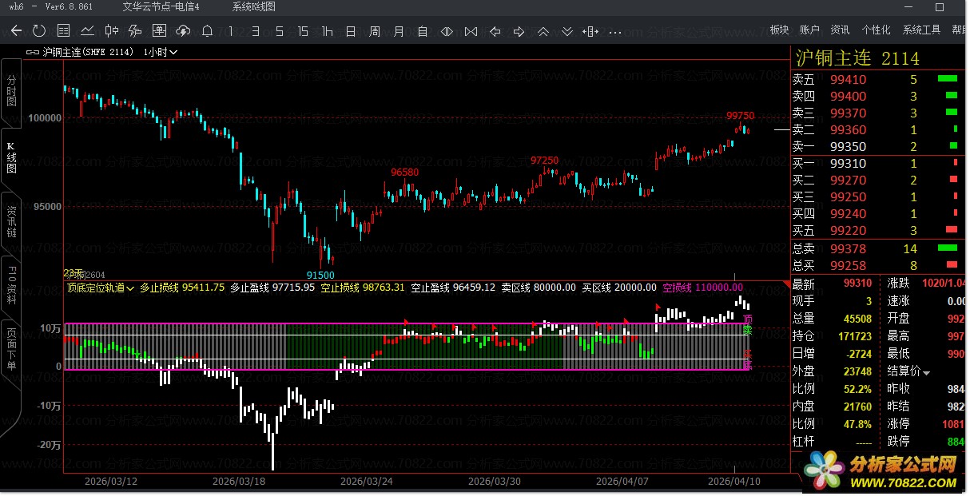Image resolution: width=970 pixels, height=496 pixels.
Task: Toggle the 15-minute period button
Action: (303, 31)
